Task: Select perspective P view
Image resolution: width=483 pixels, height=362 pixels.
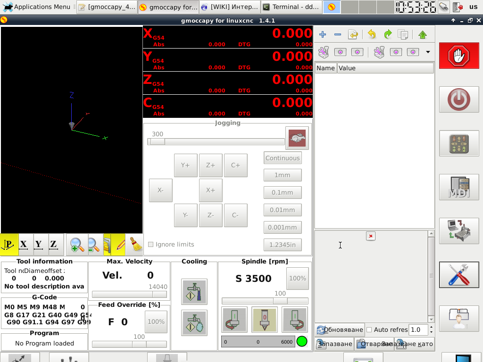Action: 9,245
